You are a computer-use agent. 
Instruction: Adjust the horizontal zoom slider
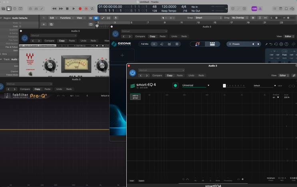pyautogui.click(x=288, y=18)
